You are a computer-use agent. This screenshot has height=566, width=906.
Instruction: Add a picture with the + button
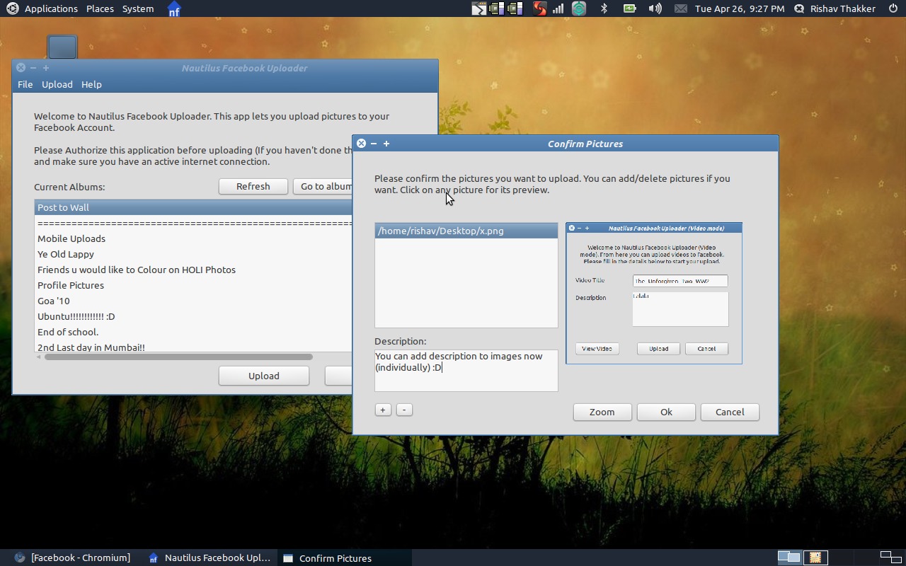click(383, 410)
